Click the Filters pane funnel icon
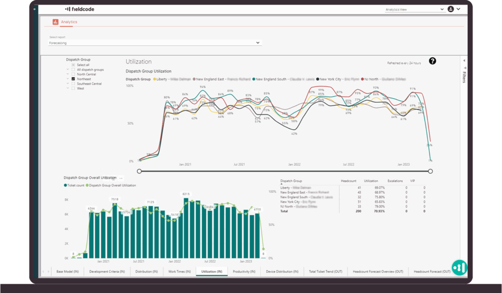 [465, 68]
